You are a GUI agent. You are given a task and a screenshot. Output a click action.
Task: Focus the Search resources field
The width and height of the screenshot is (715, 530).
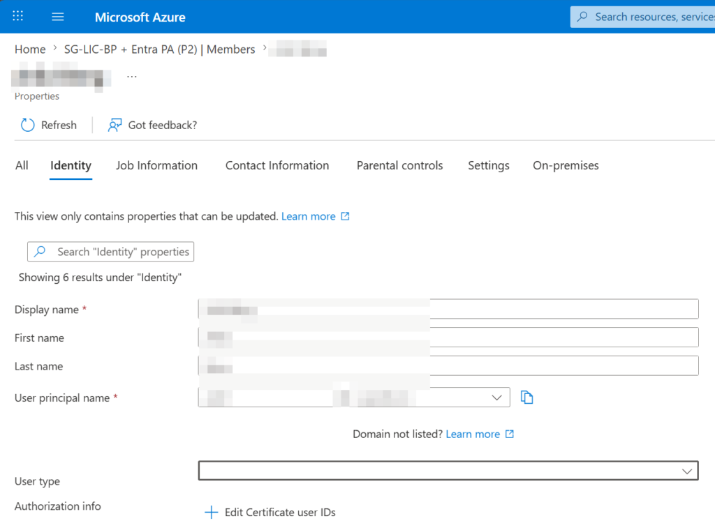642,17
